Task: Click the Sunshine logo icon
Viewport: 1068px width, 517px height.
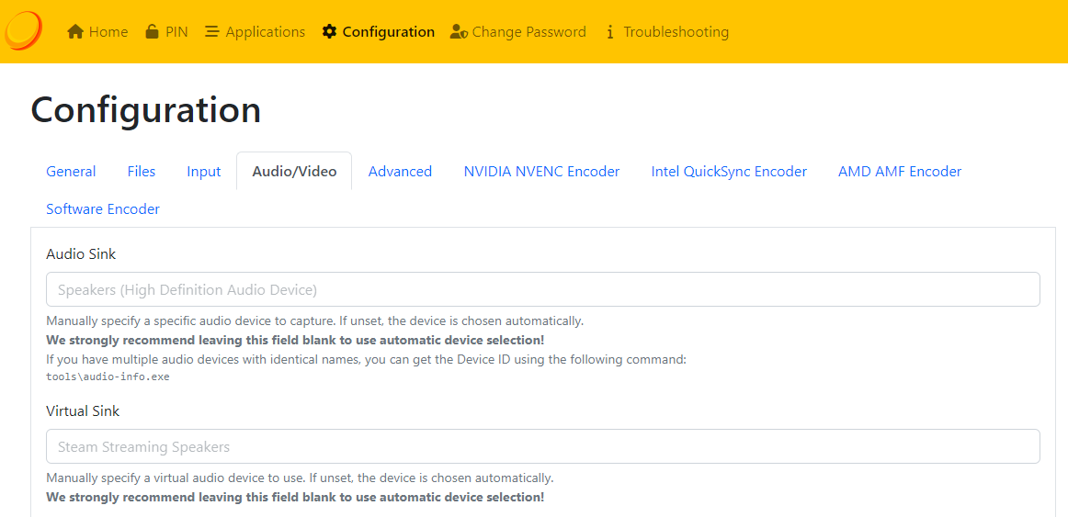Action: click(x=23, y=31)
